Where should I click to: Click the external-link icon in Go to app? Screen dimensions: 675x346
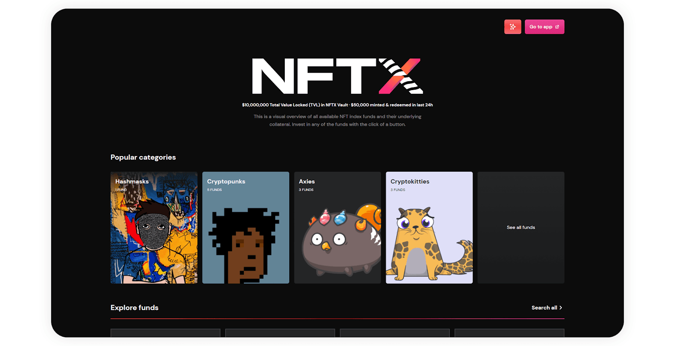click(557, 27)
